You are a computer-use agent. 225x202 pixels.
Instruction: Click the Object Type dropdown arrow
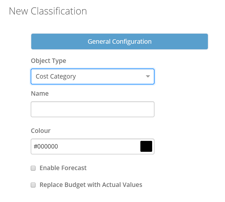(x=148, y=76)
